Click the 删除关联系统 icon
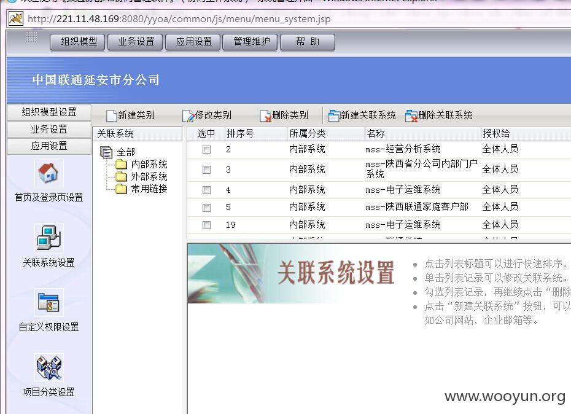 tap(411, 115)
